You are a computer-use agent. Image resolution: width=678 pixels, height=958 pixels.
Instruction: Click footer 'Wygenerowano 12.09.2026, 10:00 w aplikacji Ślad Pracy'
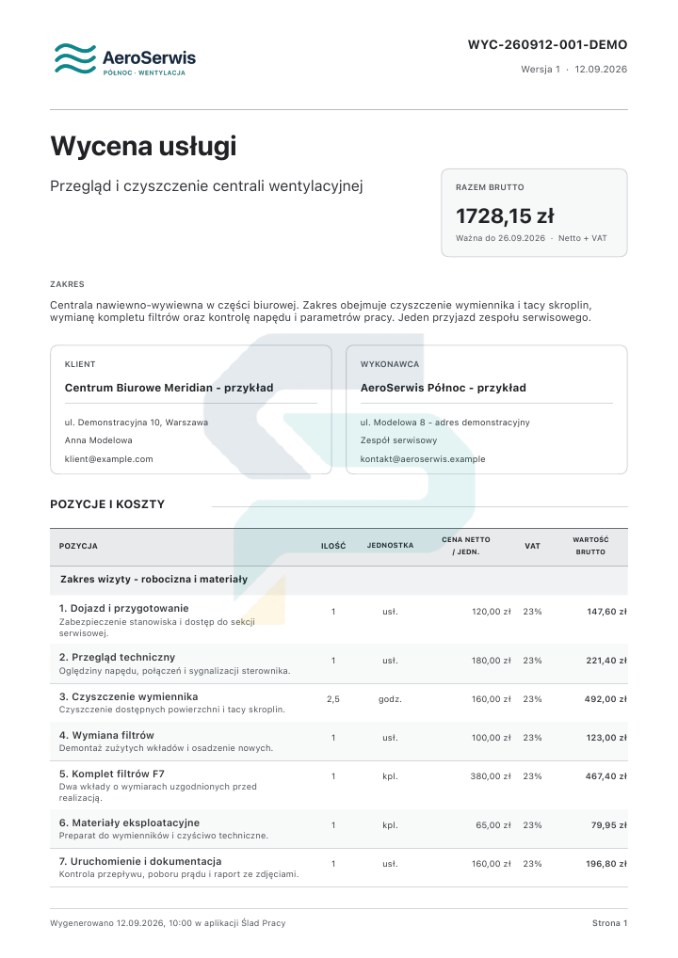tap(169, 923)
